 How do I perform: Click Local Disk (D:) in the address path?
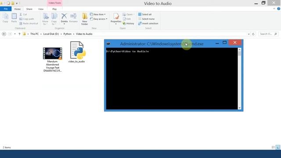(51, 34)
